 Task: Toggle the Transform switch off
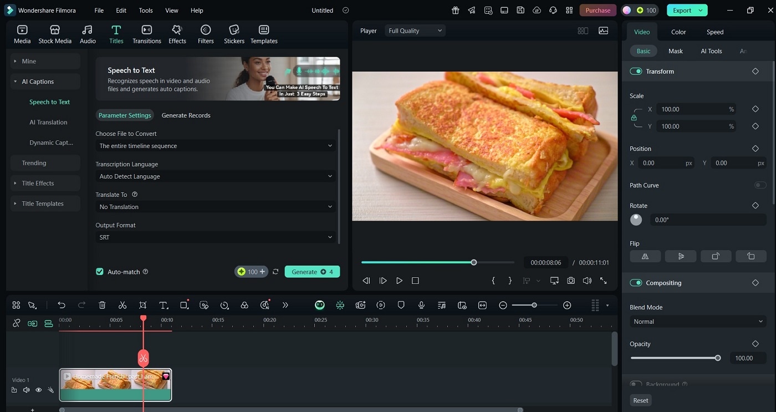(636, 71)
